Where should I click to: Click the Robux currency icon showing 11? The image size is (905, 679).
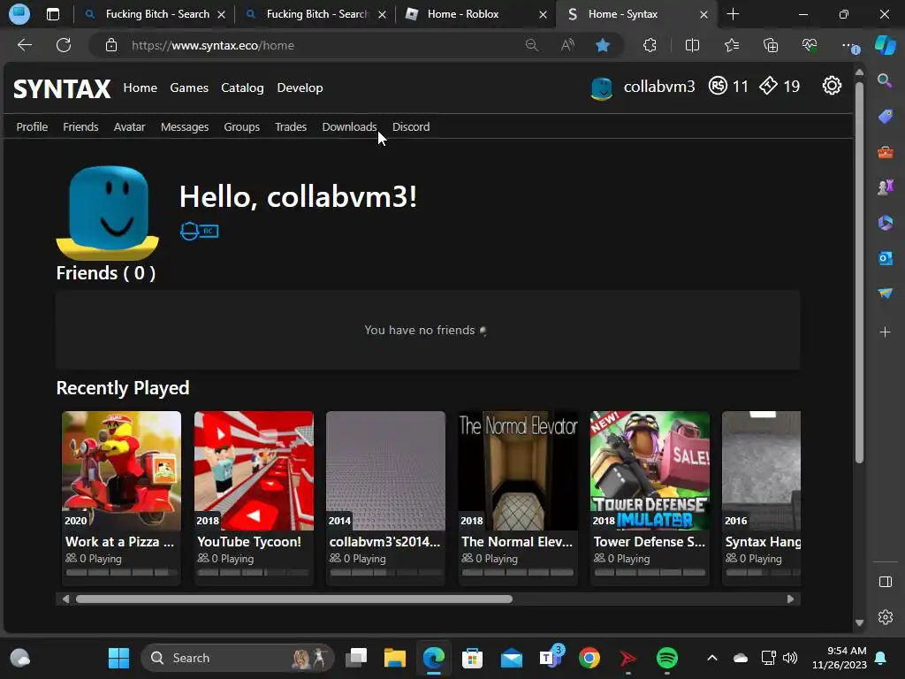[x=718, y=86]
